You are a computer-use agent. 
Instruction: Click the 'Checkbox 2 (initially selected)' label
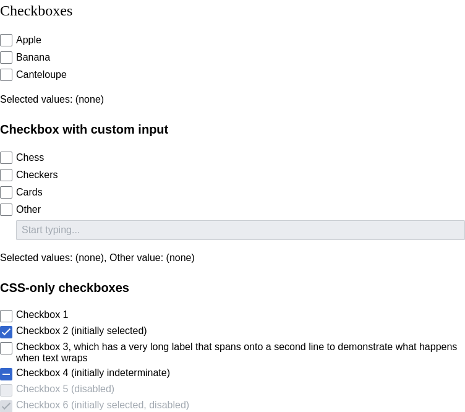pos(82,331)
